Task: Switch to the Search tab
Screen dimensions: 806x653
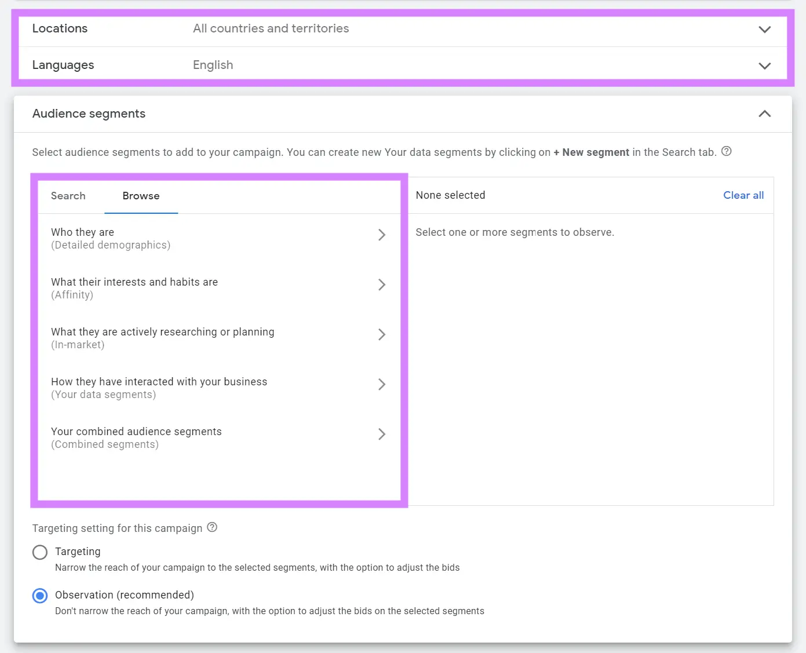Action: point(68,196)
